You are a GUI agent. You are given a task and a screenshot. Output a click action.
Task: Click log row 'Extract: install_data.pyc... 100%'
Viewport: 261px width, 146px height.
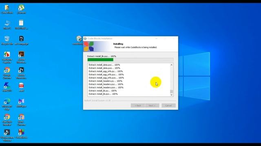(x=104, y=65)
